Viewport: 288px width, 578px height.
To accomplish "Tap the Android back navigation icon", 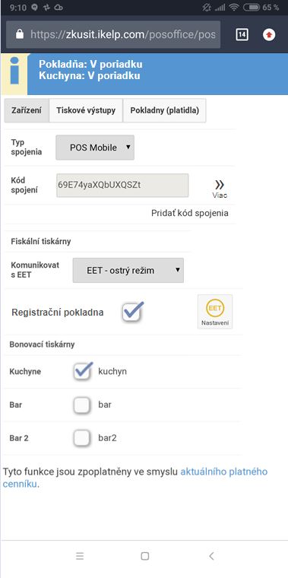I will [x=211, y=556].
